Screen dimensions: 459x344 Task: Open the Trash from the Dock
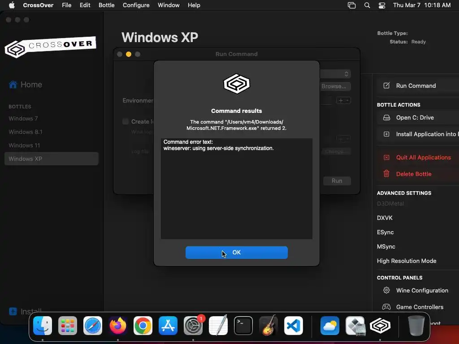(x=416, y=326)
